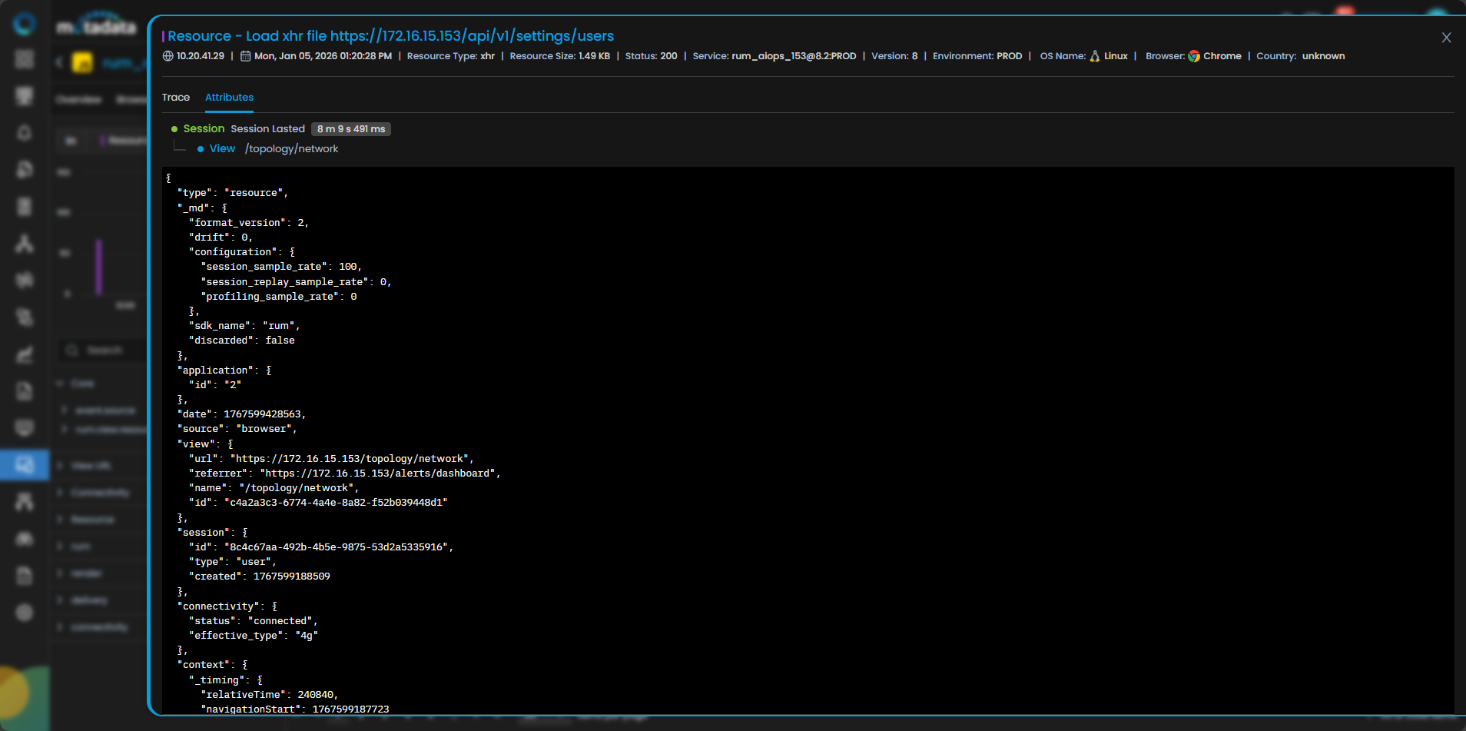Click the resource title with the settings/users URL

pos(390,36)
